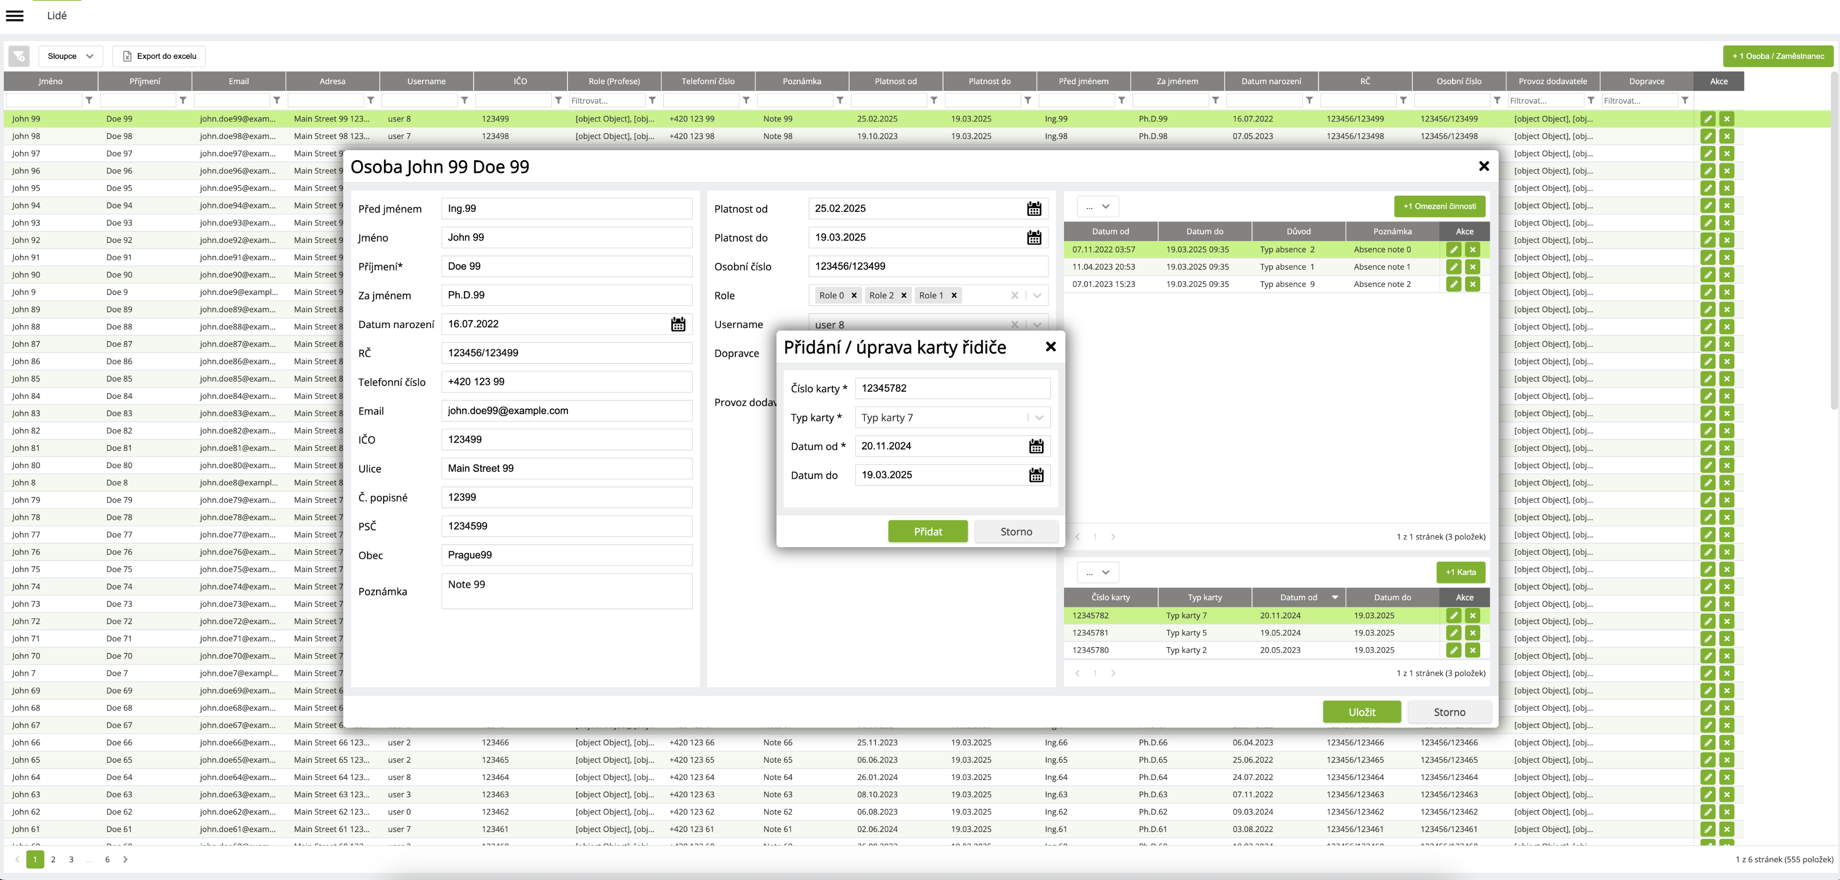Click the clear filters funnel icon

point(19,55)
